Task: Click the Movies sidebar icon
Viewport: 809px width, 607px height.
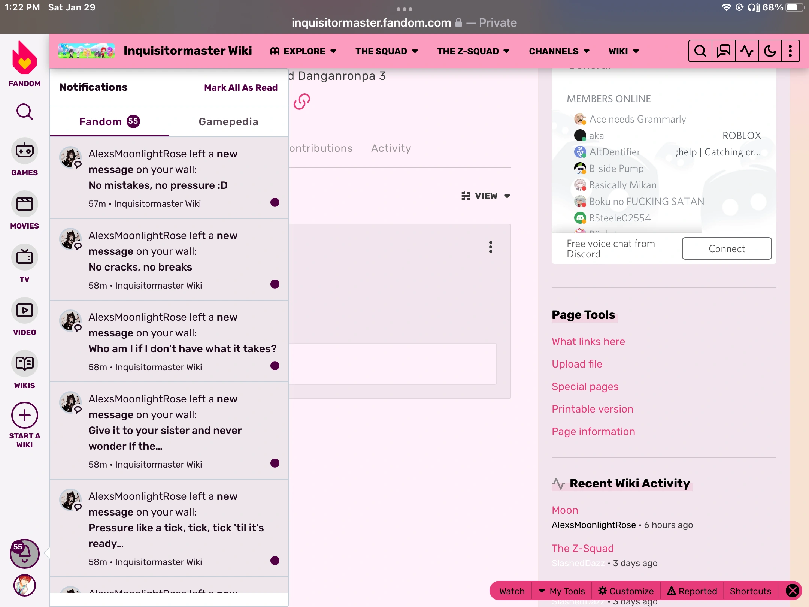Action: click(x=24, y=205)
